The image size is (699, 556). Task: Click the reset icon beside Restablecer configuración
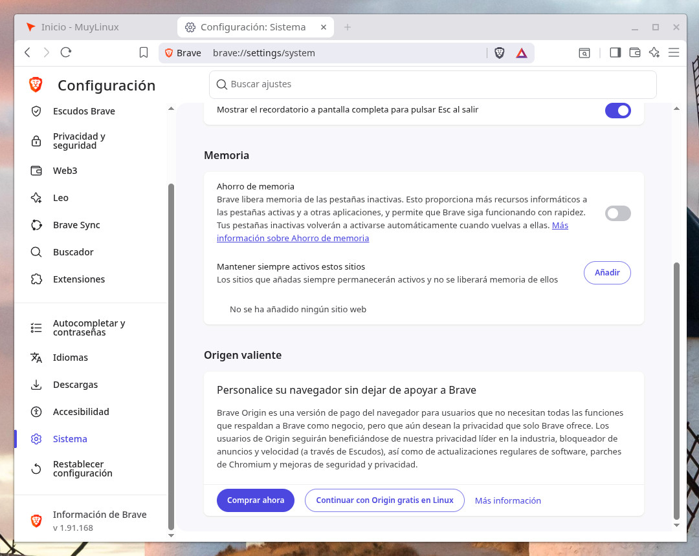click(36, 469)
